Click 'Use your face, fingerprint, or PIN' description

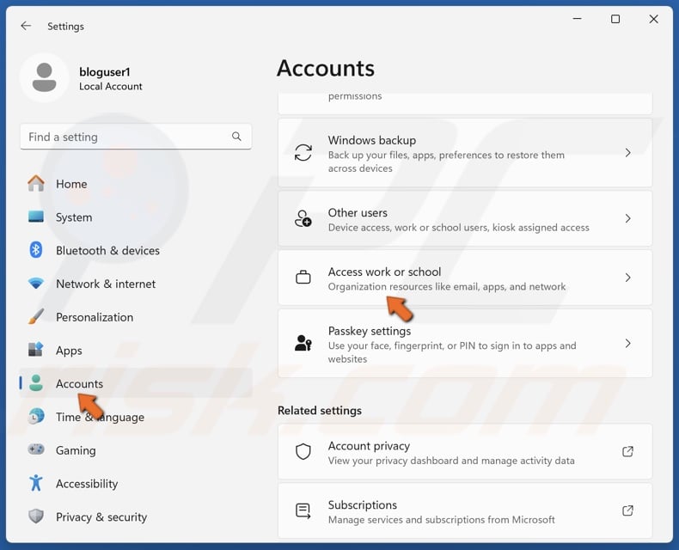tap(452, 352)
